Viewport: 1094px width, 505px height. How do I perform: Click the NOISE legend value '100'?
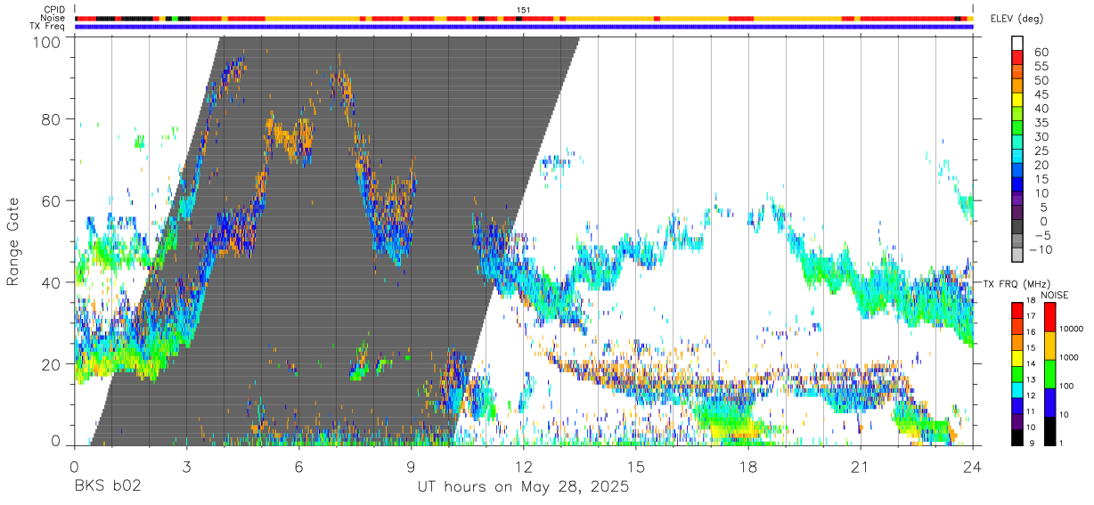1066,387
